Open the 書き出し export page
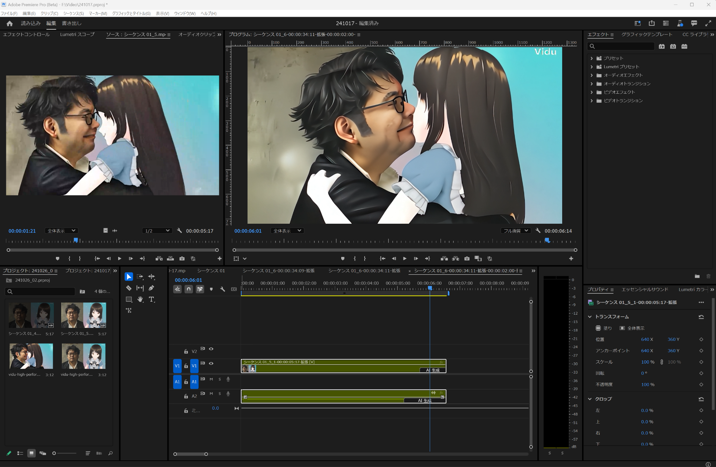This screenshot has height=467, width=716. [x=72, y=23]
